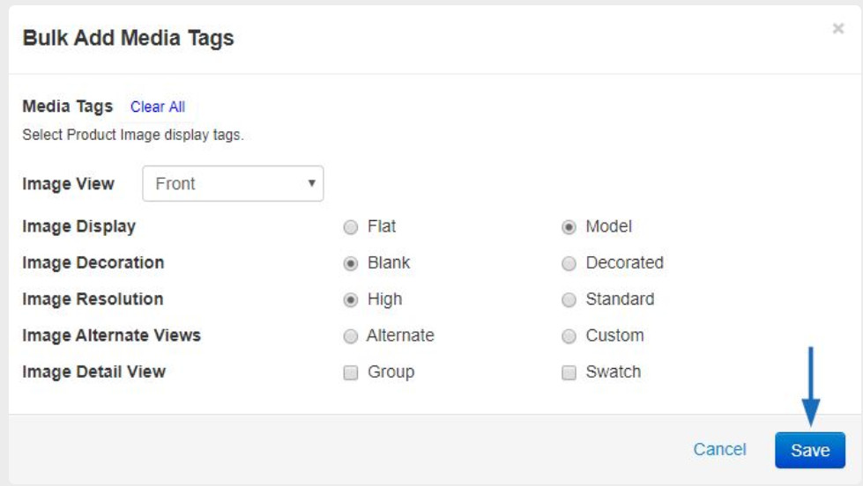Screen dimensions: 863x486
Task: Select Standard image resolution
Action: point(569,299)
